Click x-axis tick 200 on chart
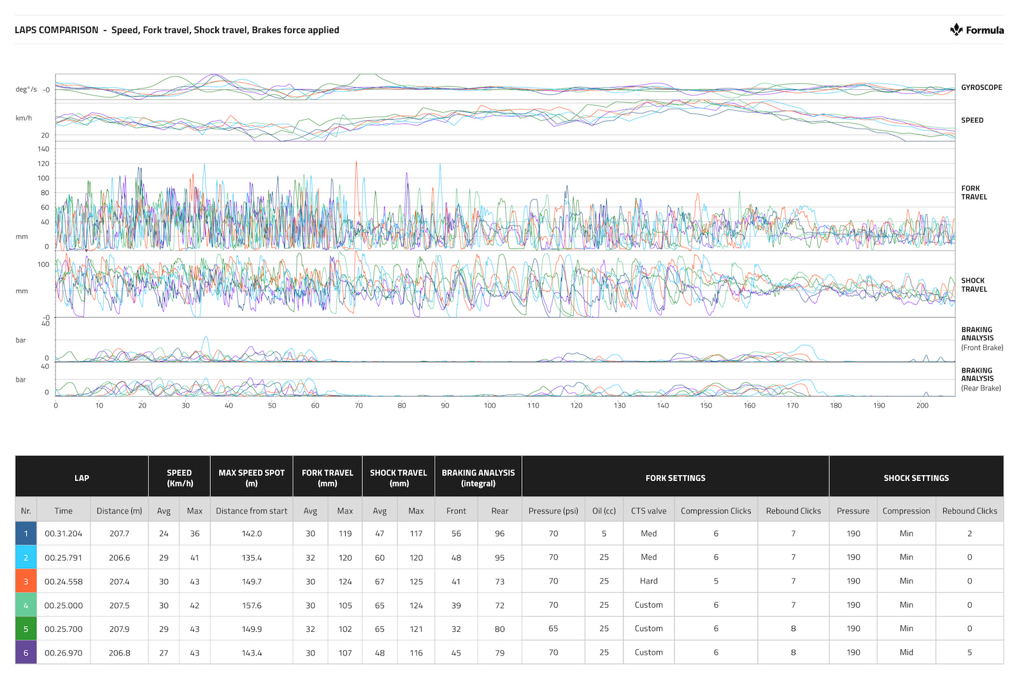Image resolution: width=1019 pixels, height=679 pixels. 922,405
